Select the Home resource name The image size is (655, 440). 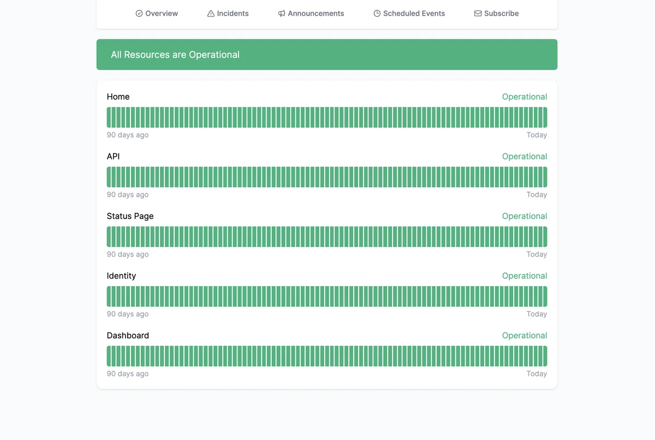(118, 97)
